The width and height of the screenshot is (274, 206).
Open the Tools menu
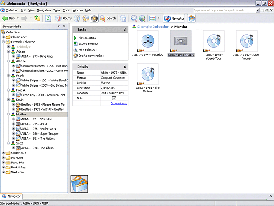click(x=67, y=11)
